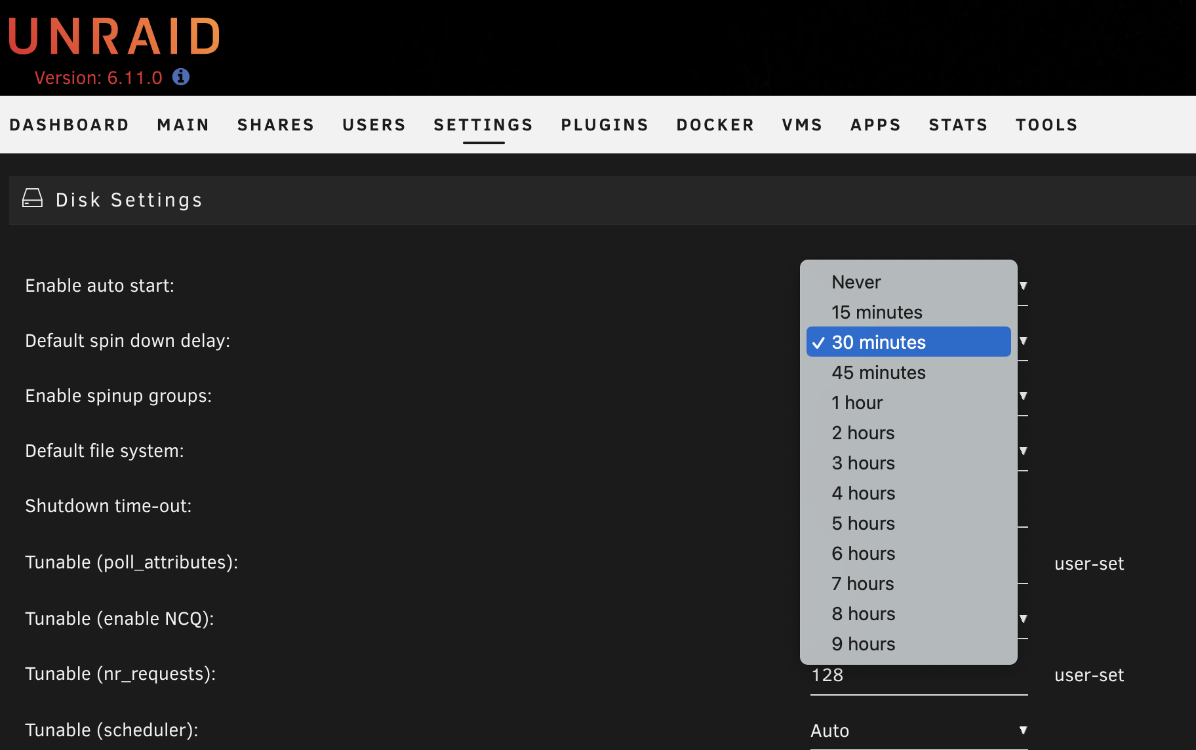Click the Disk Settings drive icon
The width and height of the screenshot is (1196, 750).
pos(32,198)
